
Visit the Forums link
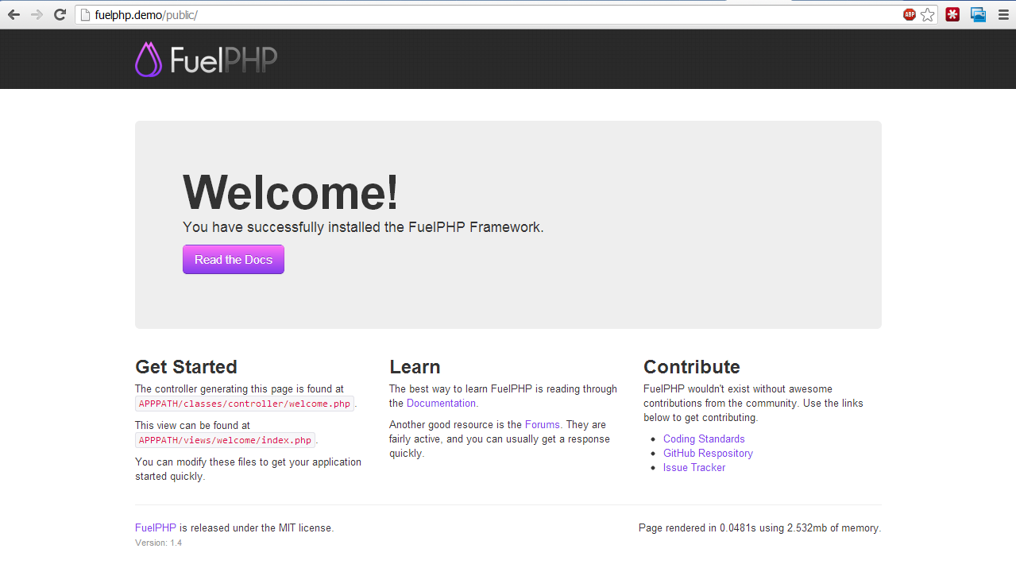(x=542, y=424)
